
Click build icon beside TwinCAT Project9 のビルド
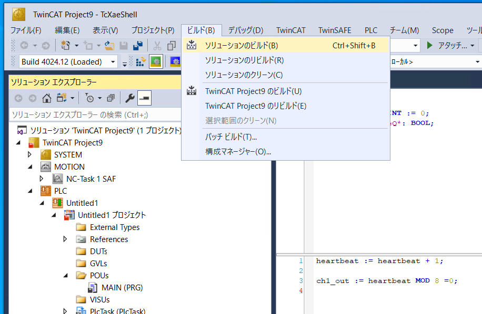tap(192, 91)
